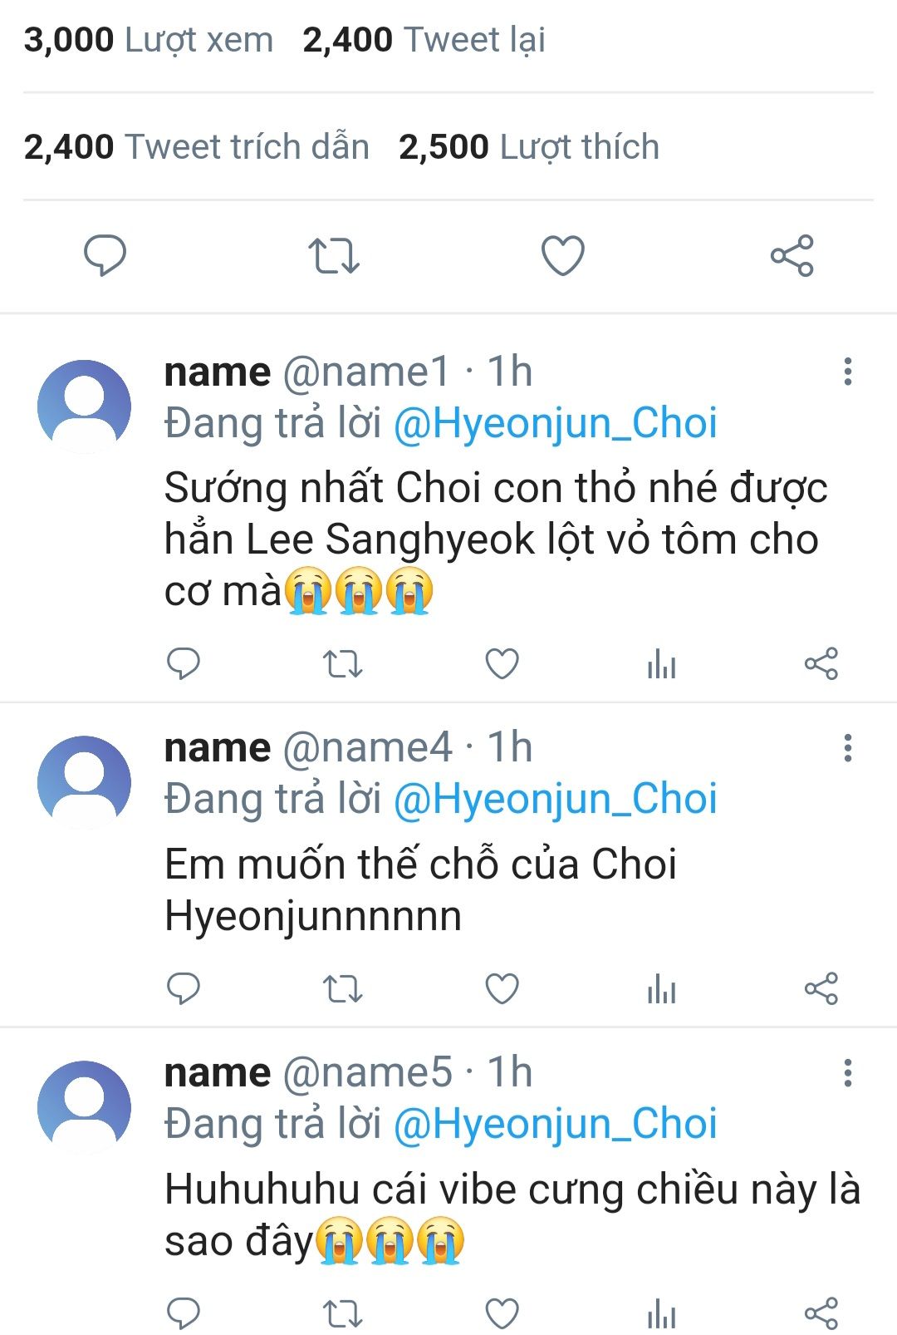Share the @name4 reply

pyautogui.click(x=821, y=989)
